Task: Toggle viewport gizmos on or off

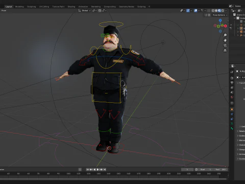Action: (x=188, y=11)
